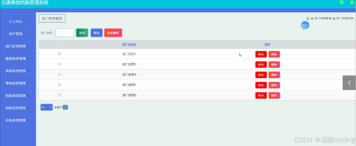This screenshot has width=356, height=146.
Task: Click 修改 for 部门信息4
Action: pyautogui.click(x=261, y=75)
